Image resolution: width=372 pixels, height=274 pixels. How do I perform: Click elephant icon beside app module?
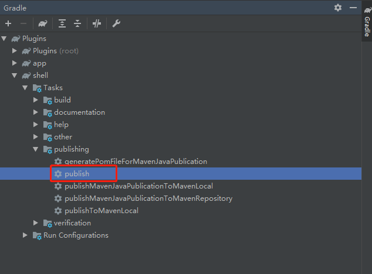point(26,63)
